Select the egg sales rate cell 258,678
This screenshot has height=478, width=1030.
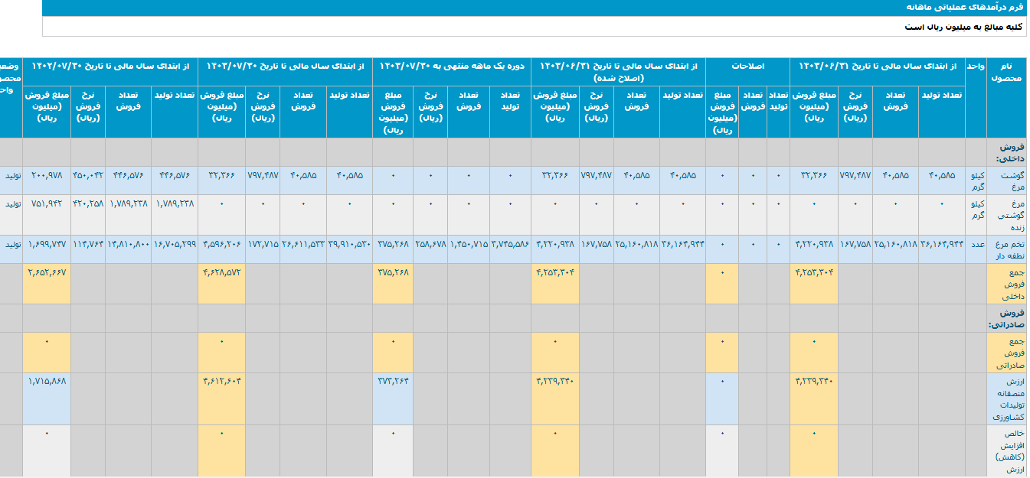click(x=430, y=245)
